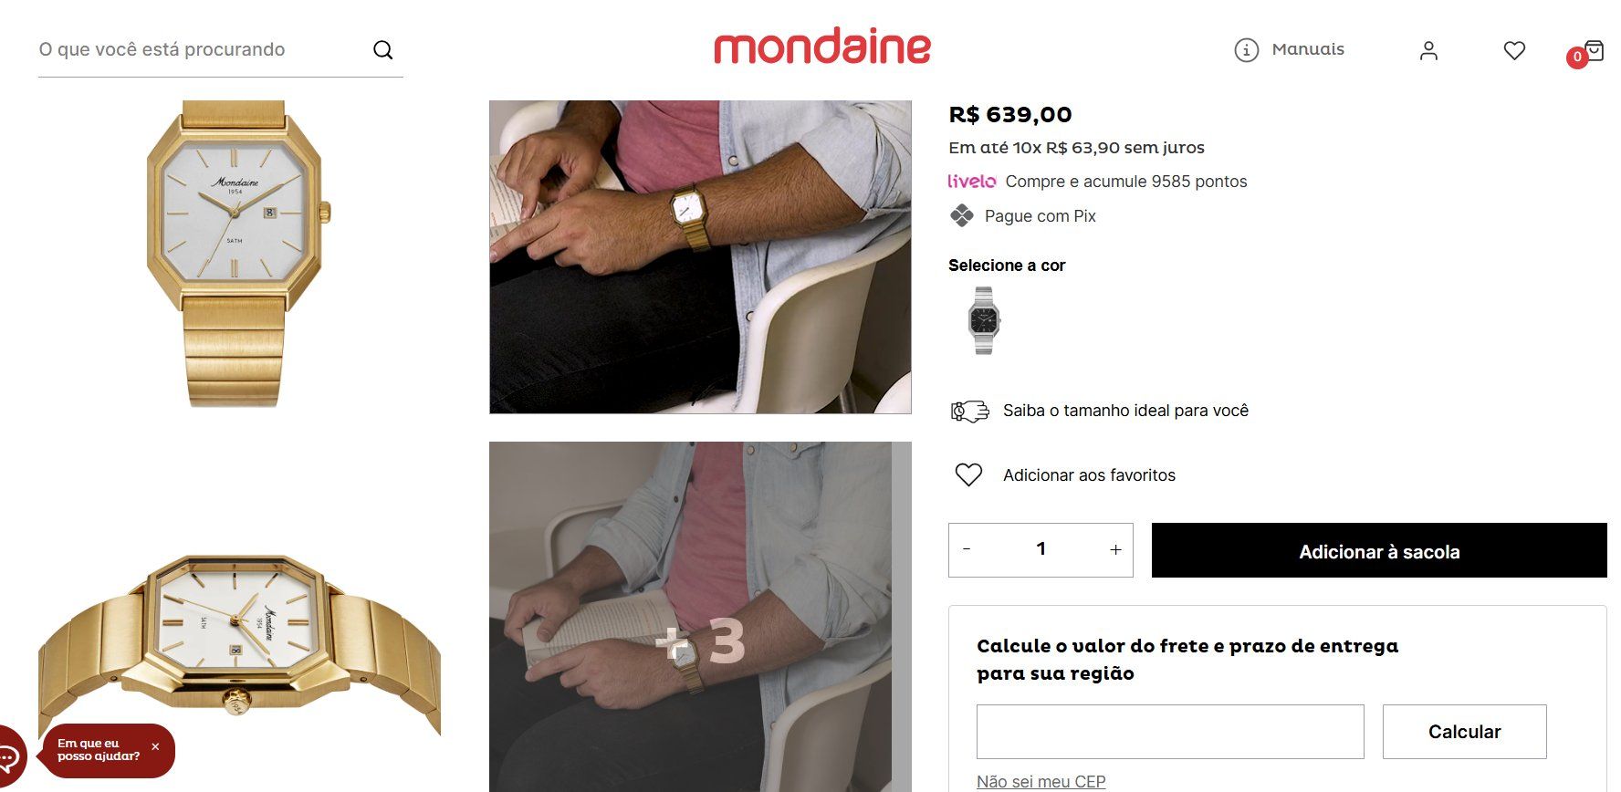Open the wishlist heart icon in header

1514,51
